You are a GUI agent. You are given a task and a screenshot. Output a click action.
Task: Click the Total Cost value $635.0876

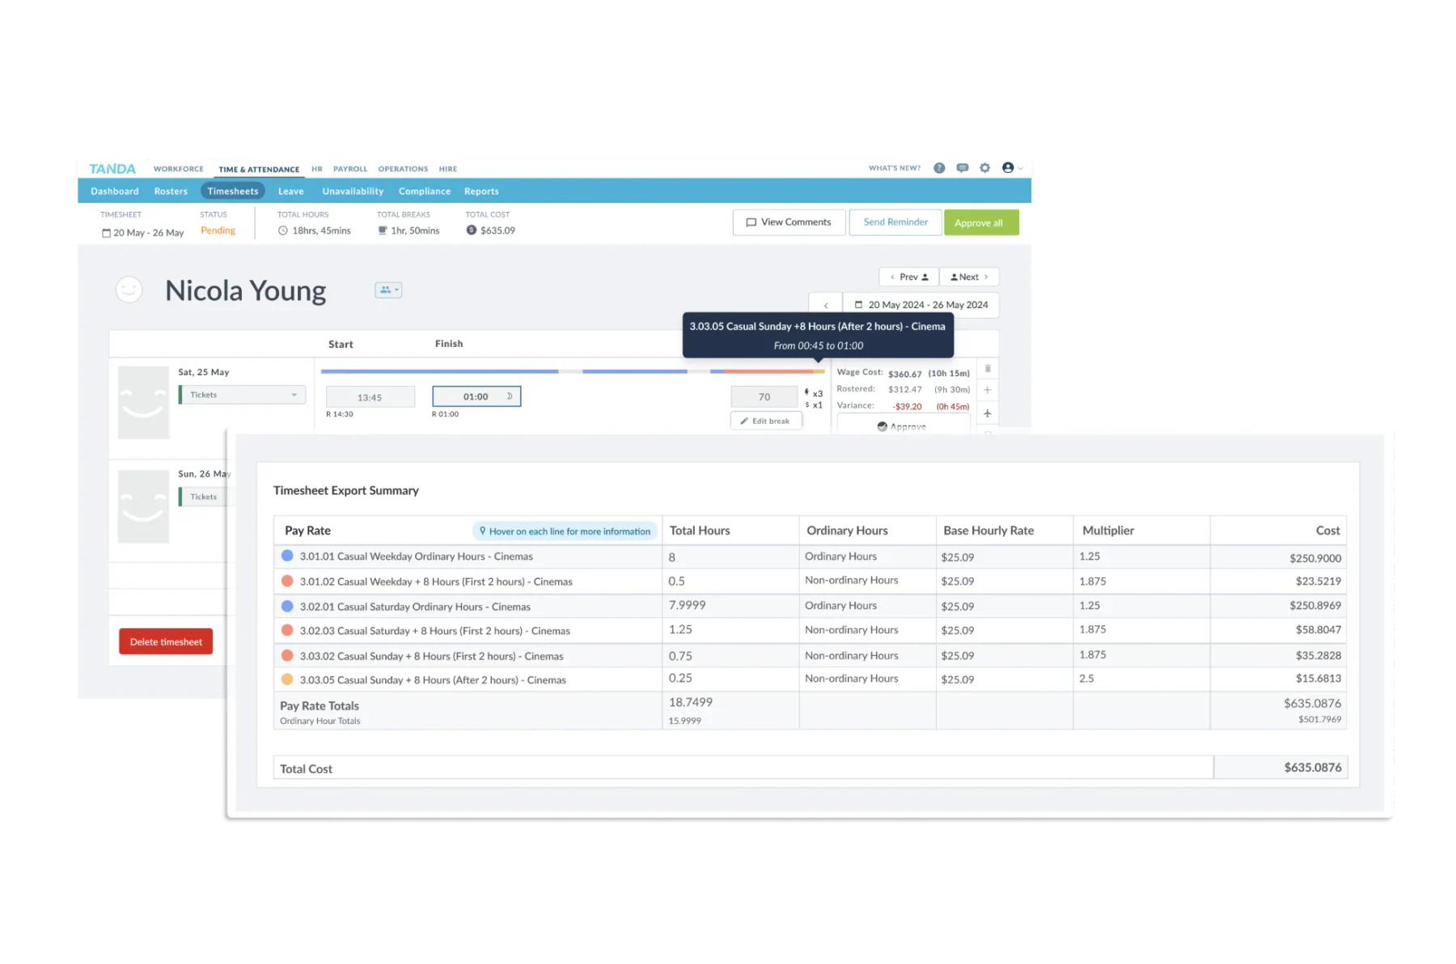pos(1312,767)
